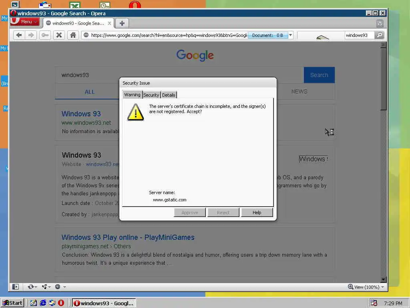Click the Excel desktop shortcut icon
Image resolution: width=410 pixels, height=308 pixels.
click(x=75, y=5)
